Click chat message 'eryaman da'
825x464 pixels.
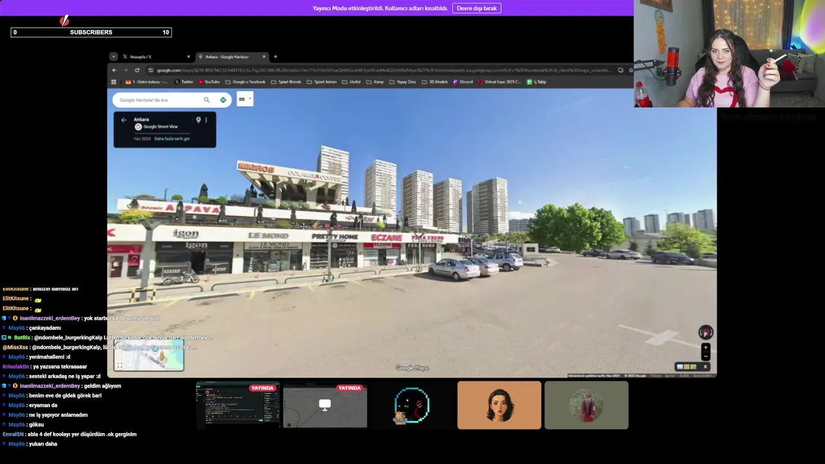(43, 405)
